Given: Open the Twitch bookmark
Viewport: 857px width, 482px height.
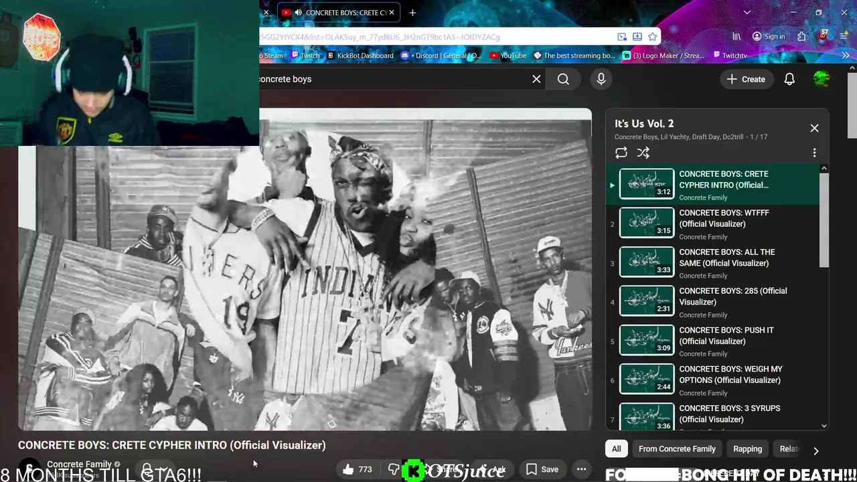Looking at the screenshot, I should pyautogui.click(x=305, y=56).
